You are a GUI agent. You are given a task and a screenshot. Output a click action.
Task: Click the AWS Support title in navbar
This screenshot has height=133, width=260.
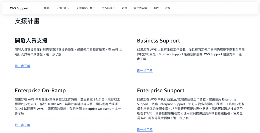pyautogui.click(x=19, y=8)
